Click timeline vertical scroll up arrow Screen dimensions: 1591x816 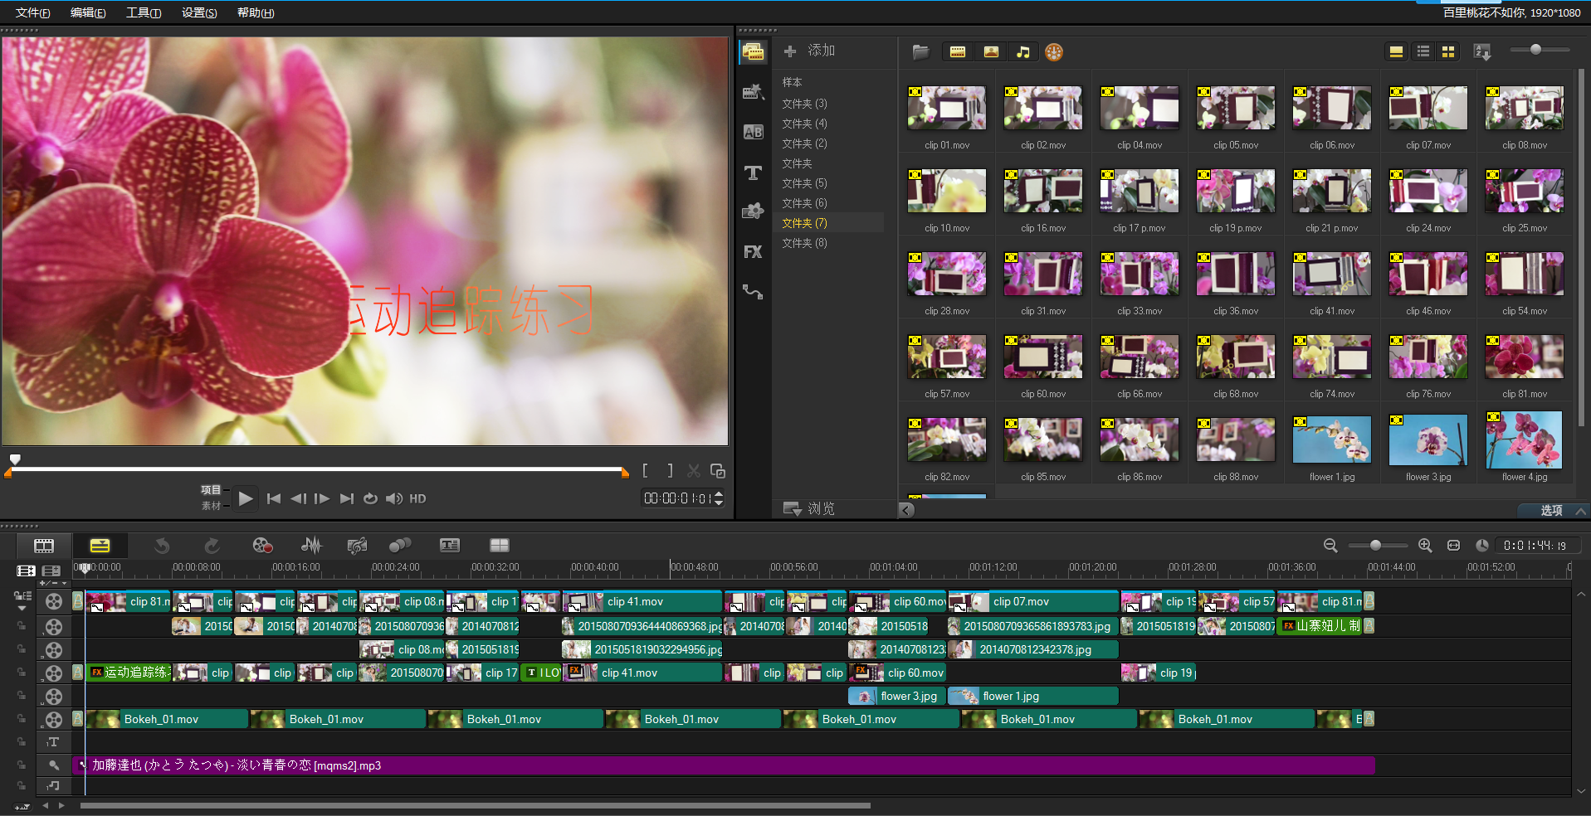pos(1581,595)
